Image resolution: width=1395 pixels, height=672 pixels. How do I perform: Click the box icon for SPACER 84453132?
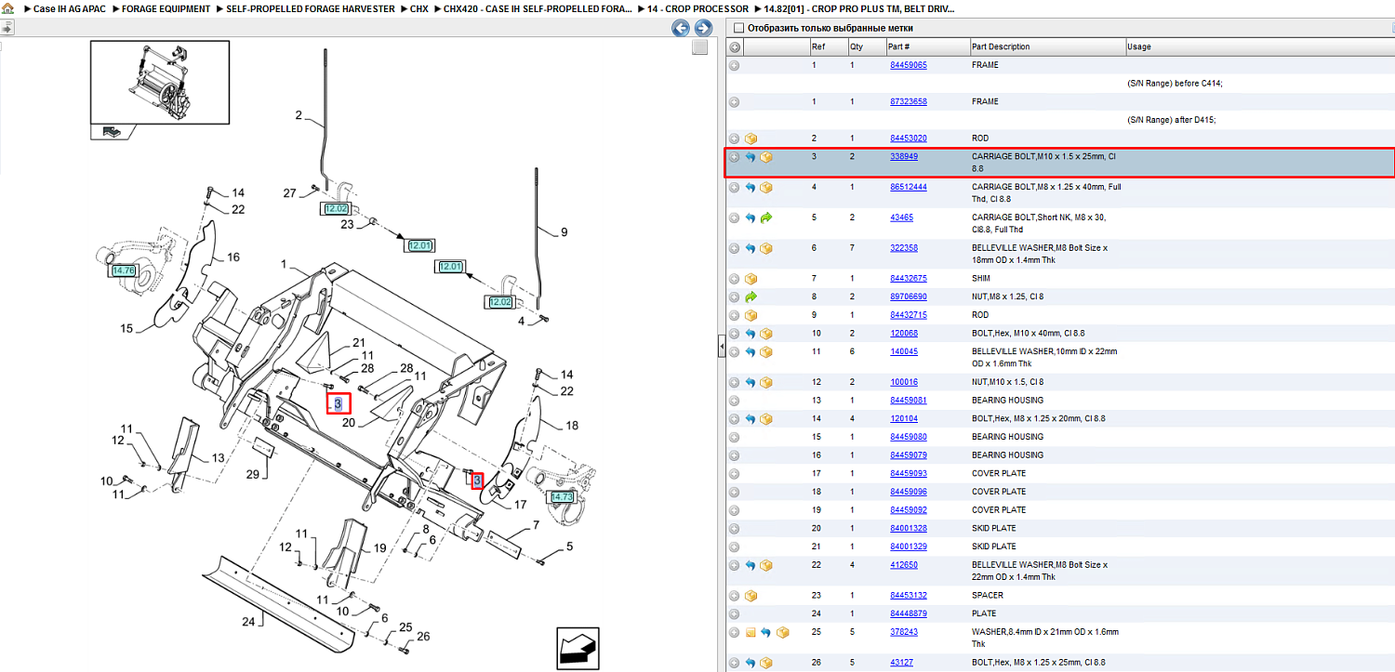point(751,595)
